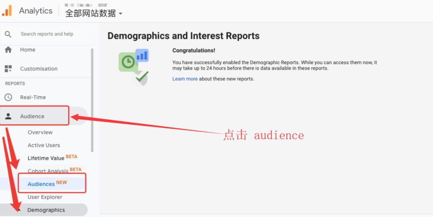
Task: Expand the Audience section
Action: click(32, 116)
